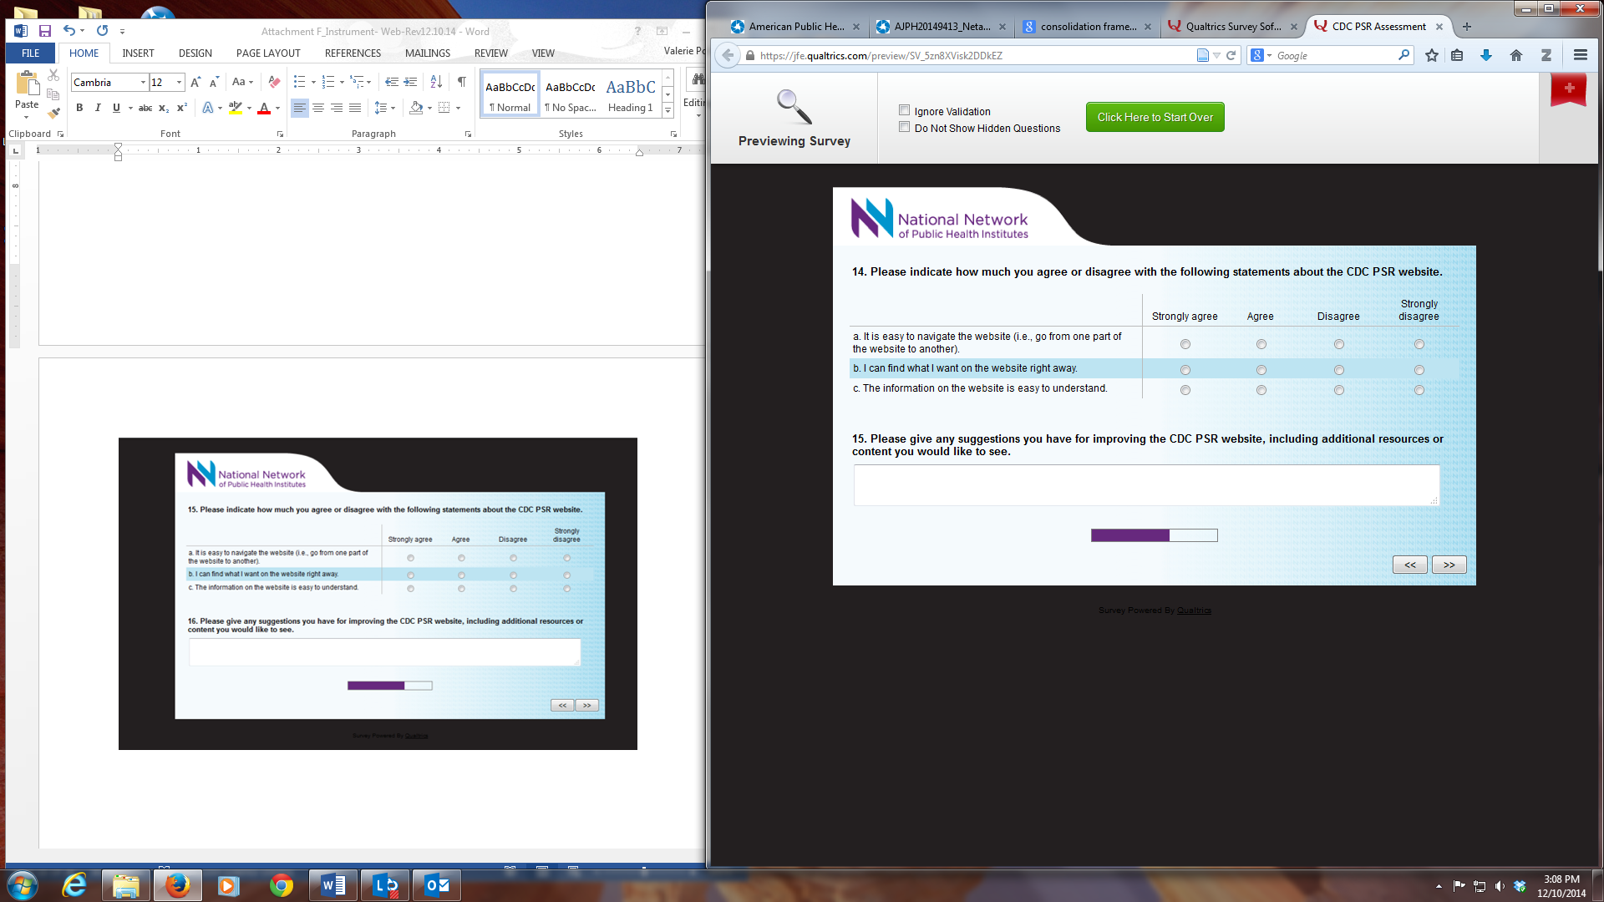This screenshot has width=1604, height=902.
Task: Select Strongly agree for statement a
Action: tap(1185, 344)
